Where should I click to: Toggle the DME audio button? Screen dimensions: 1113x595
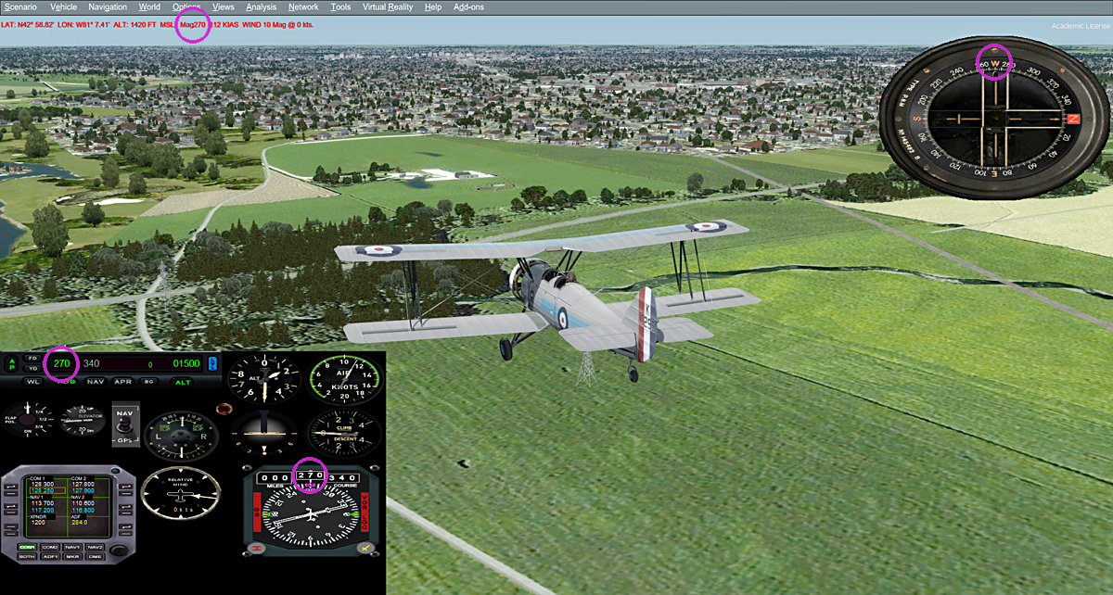click(x=96, y=557)
